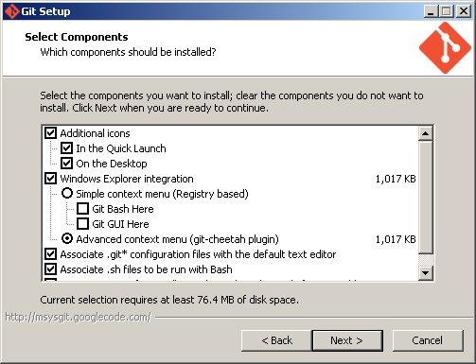Select Advanced context menu git-cheetah radio
The width and height of the screenshot is (476, 364).
(67, 238)
